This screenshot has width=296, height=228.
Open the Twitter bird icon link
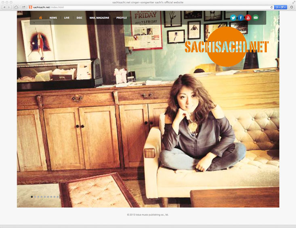click(233, 17)
